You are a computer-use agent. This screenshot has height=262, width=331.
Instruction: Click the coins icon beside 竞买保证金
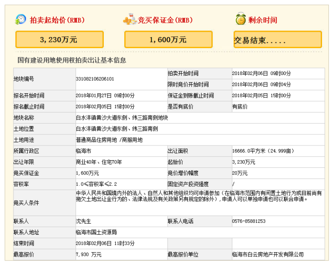[x=130, y=19]
